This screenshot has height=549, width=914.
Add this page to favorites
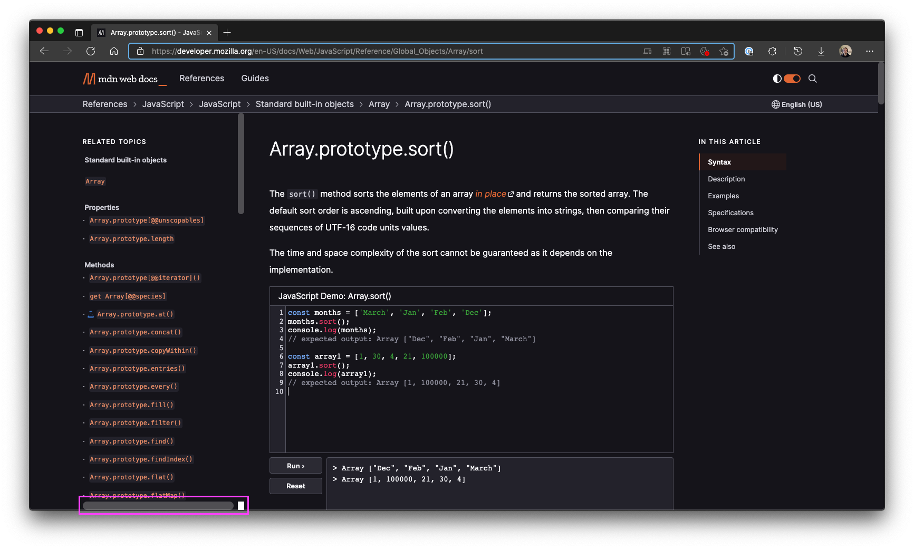[724, 51]
